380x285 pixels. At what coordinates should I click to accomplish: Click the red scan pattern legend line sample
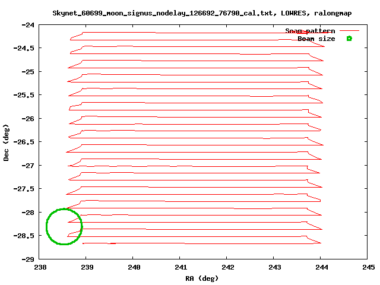point(349,31)
